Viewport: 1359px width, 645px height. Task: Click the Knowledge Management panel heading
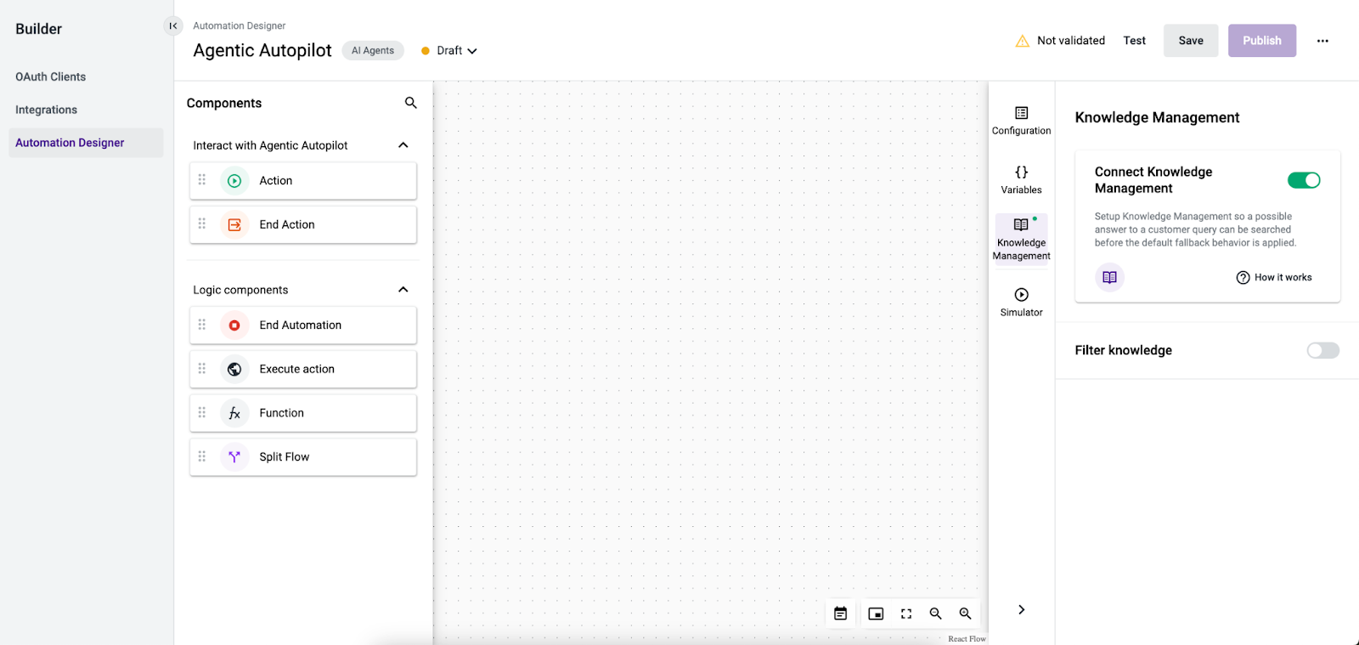1157,117
